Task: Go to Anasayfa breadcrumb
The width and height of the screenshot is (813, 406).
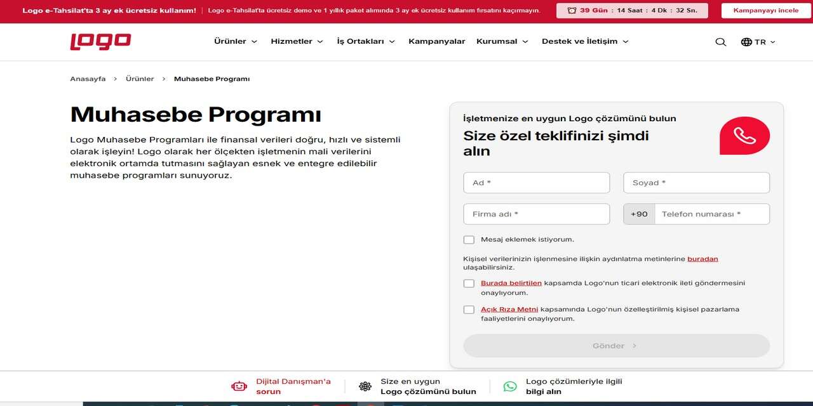Action: click(88, 79)
